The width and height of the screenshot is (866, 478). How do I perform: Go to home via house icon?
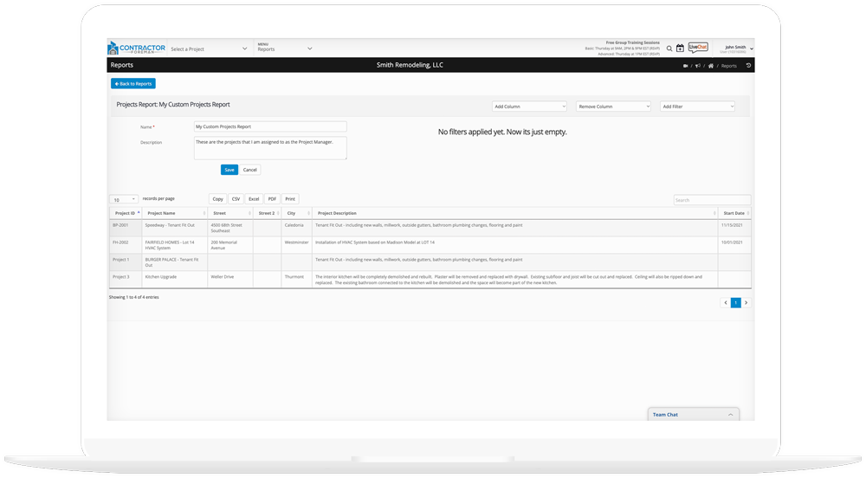710,66
